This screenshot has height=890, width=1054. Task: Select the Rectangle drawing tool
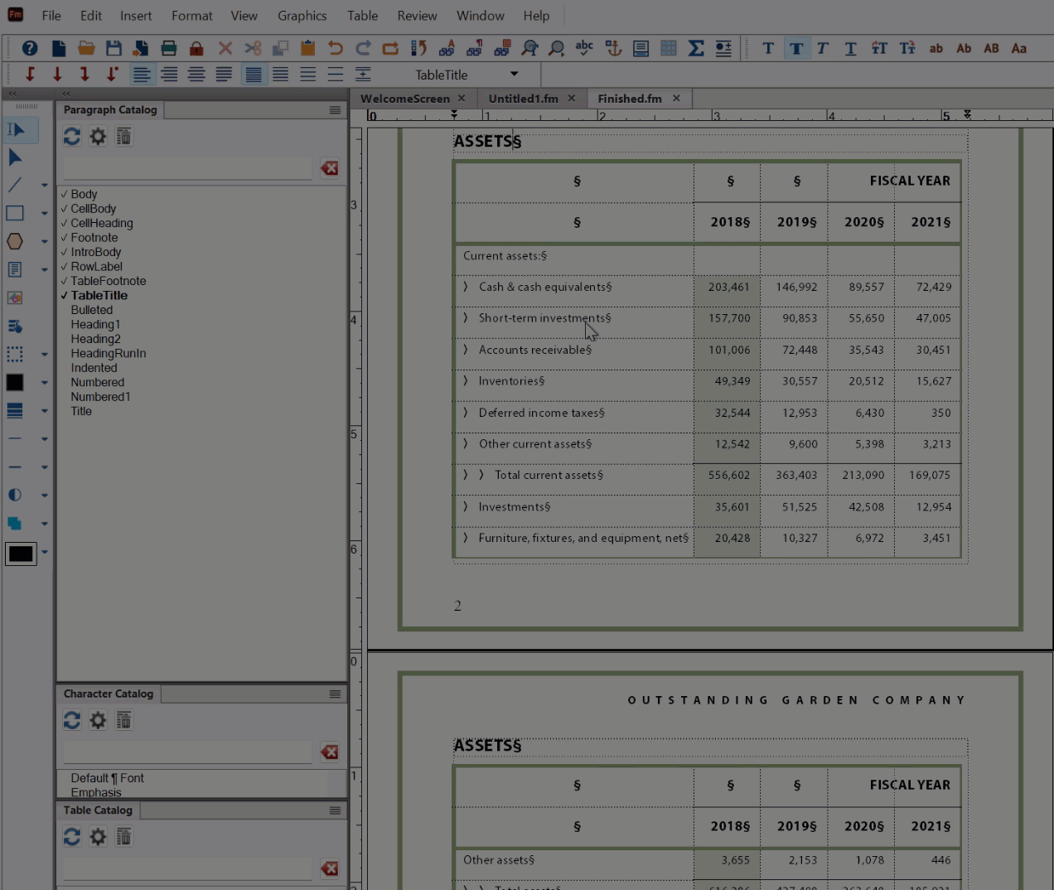pos(13,213)
